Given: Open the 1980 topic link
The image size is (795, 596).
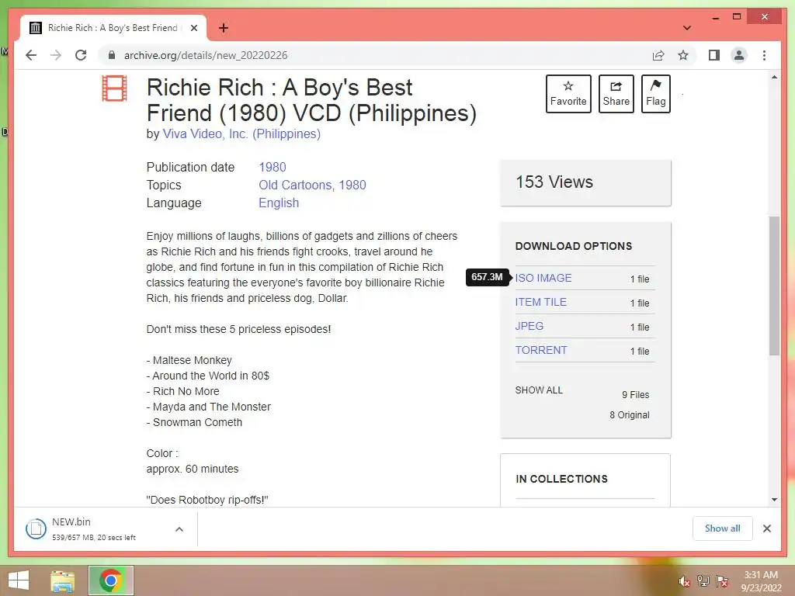Looking at the screenshot, I should click(352, 185).
